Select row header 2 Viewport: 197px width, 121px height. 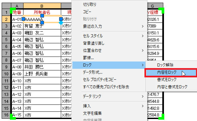pos(6,20)
